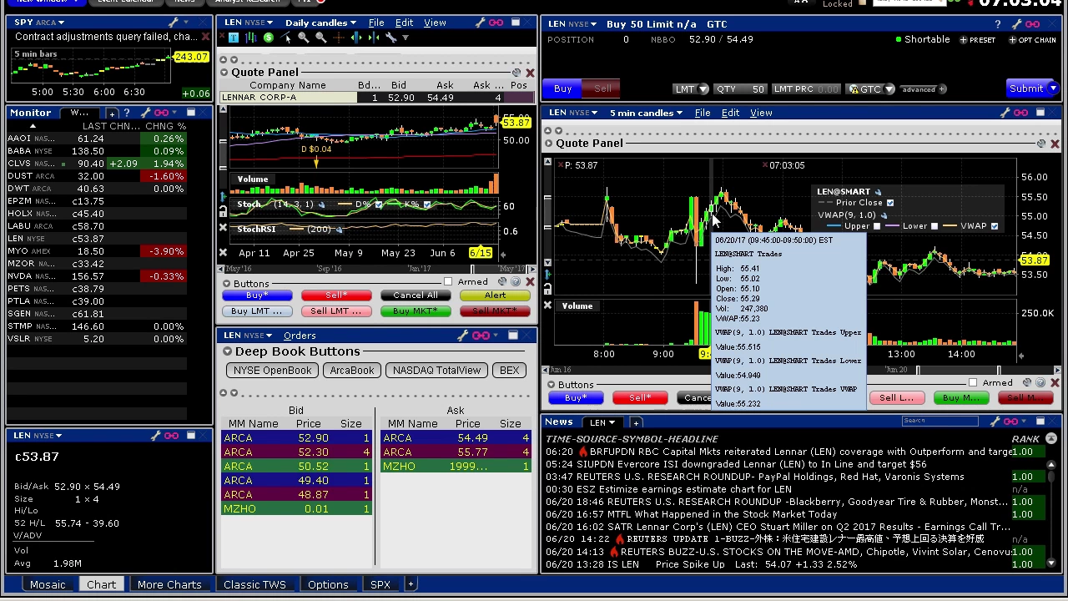Open the 5 min candles timeframe dropdown

click(x=644, y=113)
